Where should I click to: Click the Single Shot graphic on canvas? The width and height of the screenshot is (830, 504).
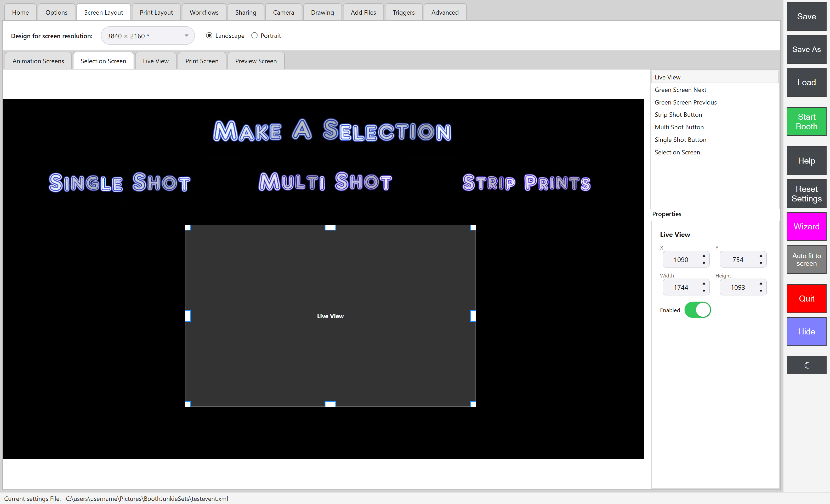(120, 182)
